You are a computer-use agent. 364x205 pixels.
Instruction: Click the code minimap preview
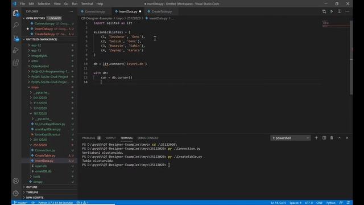tap(336, 24)
